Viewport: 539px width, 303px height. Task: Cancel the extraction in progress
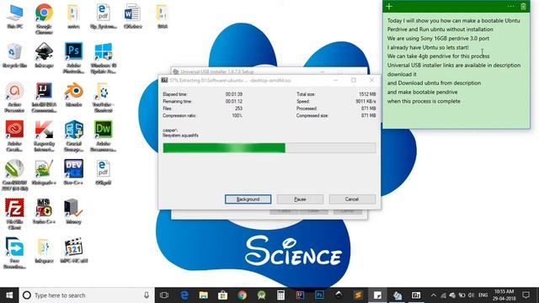(x=352, y=199)
